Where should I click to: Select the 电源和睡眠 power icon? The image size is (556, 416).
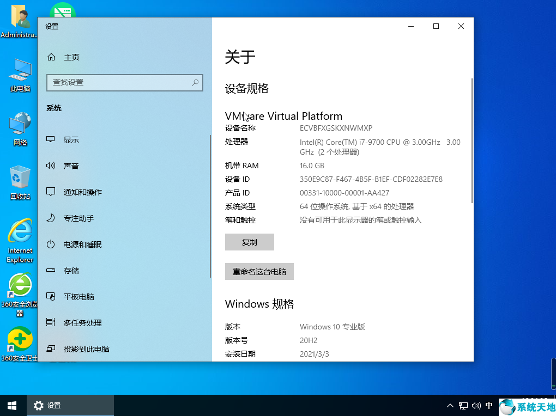point(51,244)
